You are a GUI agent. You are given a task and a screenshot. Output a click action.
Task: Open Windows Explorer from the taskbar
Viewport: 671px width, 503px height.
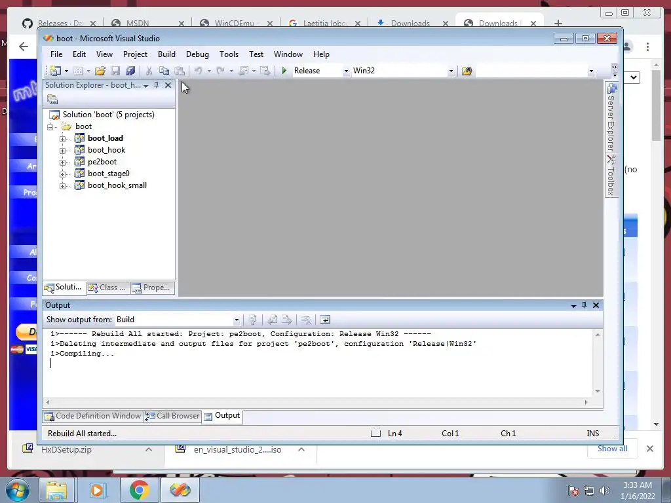pos(56,490)
